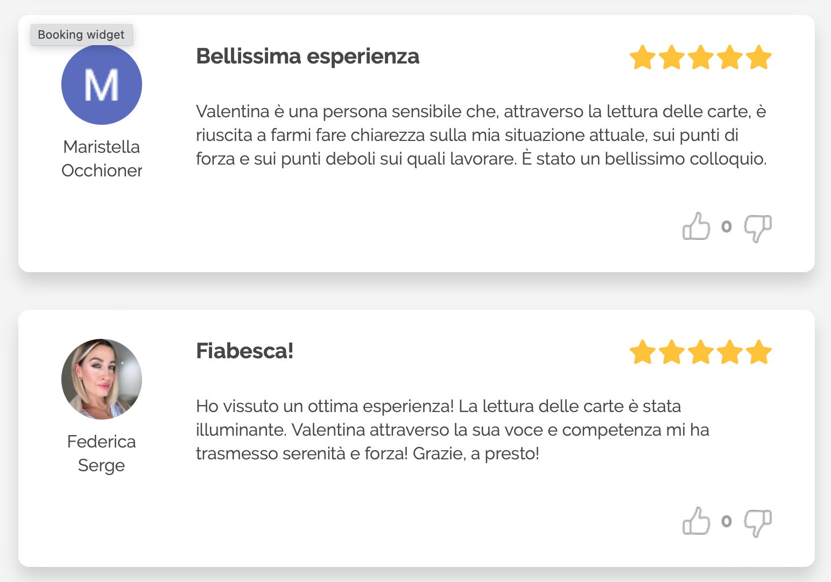Viewport: 831px width, 582px height.
Task: Click the middle star of Bellissima esperienza rating
Action: pos(701,58)
